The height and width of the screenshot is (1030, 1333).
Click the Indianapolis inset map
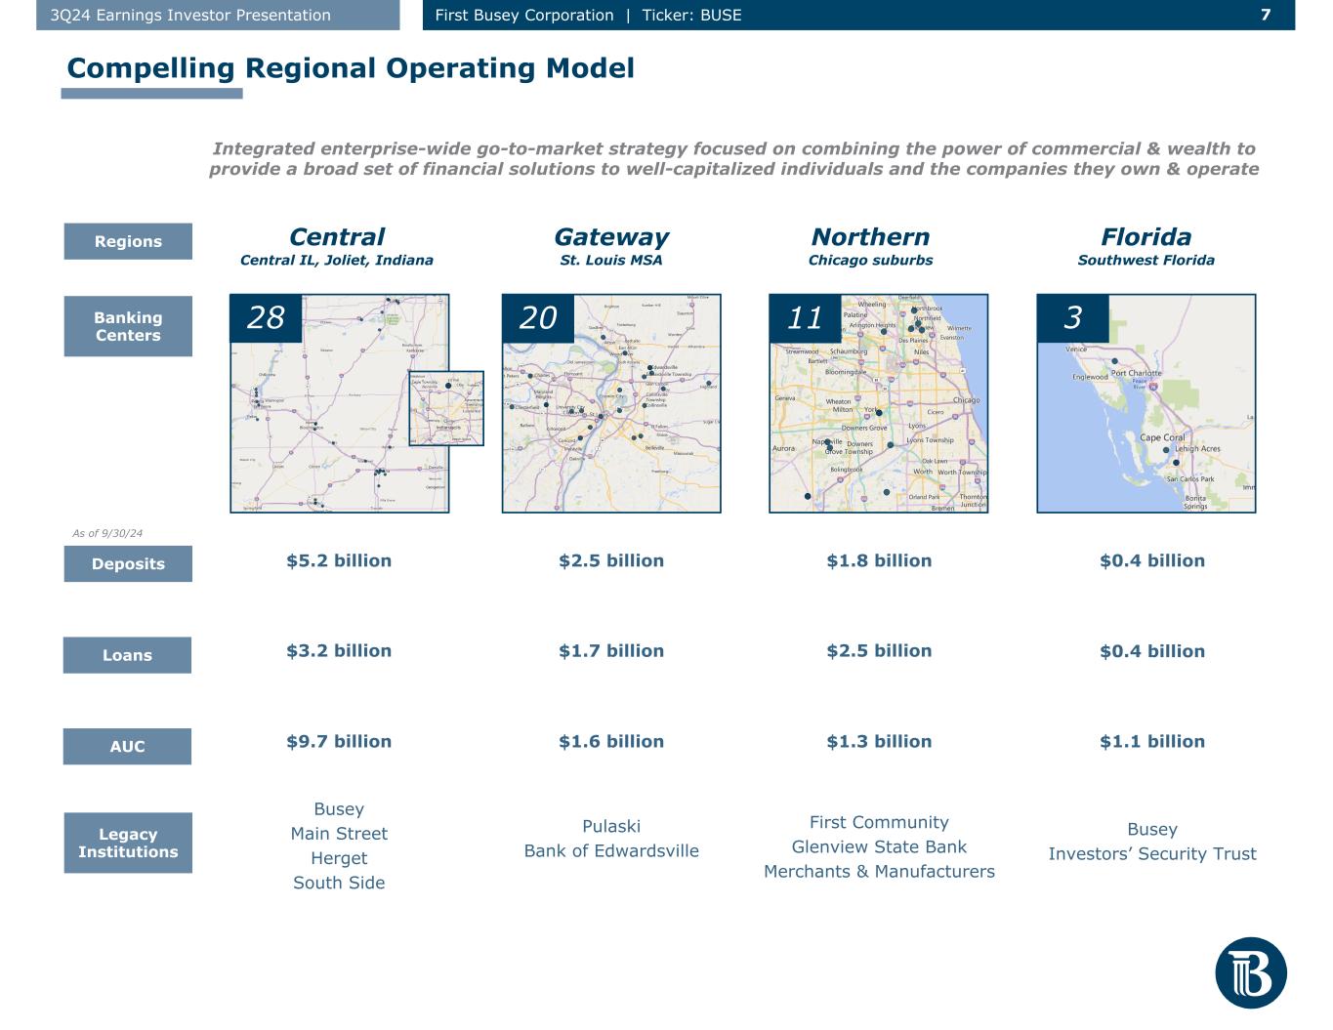(445, 408)
